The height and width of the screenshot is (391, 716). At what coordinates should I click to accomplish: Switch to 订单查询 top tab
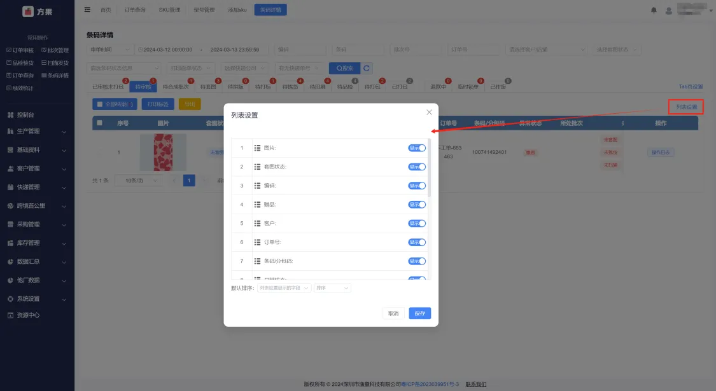pyautogui.click(x=135, y=10)
